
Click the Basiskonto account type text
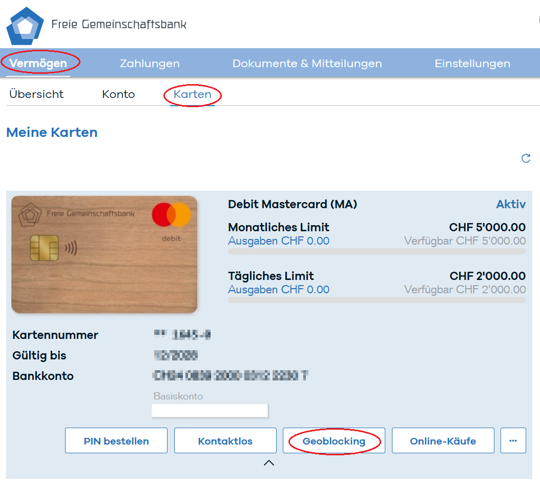coord(178,396)
